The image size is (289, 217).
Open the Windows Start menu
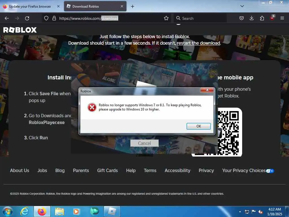(8, 211)
